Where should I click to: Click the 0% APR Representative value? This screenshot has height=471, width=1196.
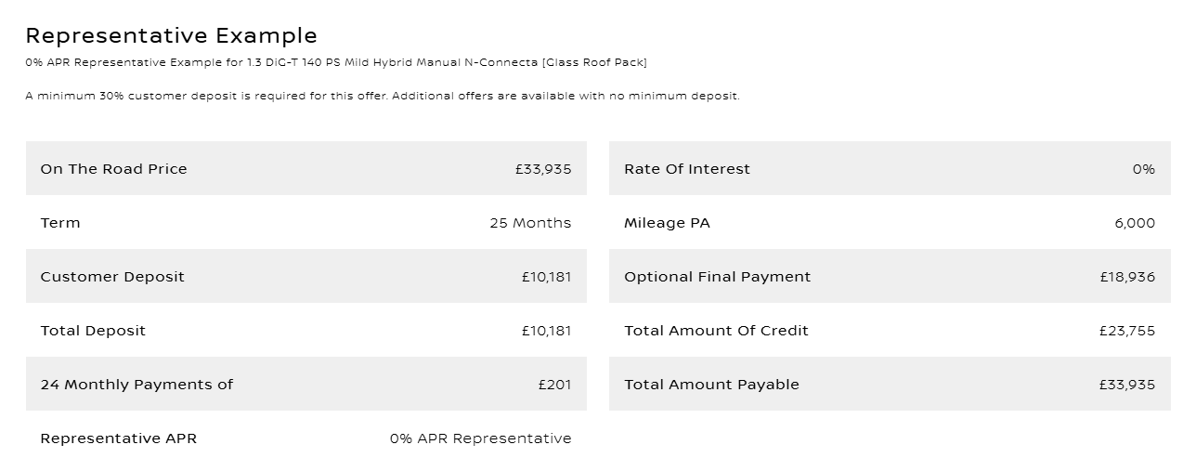(480, 438)
